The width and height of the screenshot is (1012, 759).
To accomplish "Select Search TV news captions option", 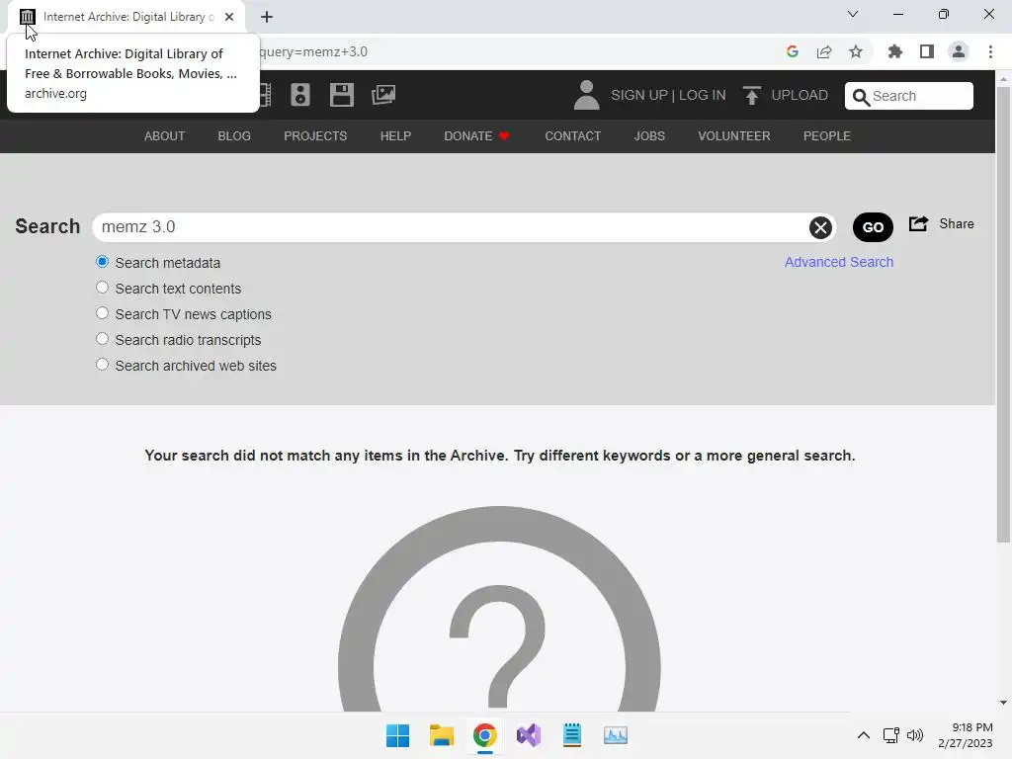I will (102, 313).
